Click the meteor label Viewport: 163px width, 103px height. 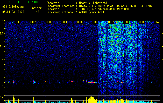pos(37,8)
